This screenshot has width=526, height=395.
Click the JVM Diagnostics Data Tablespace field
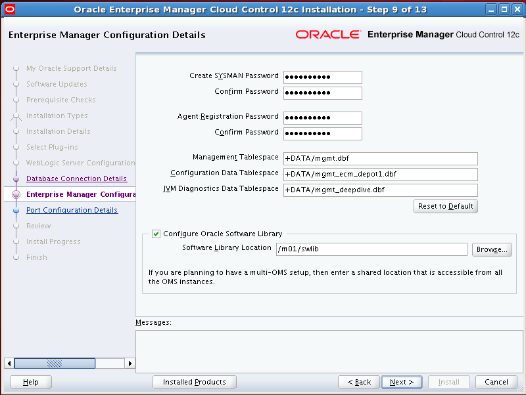point(381,190)
